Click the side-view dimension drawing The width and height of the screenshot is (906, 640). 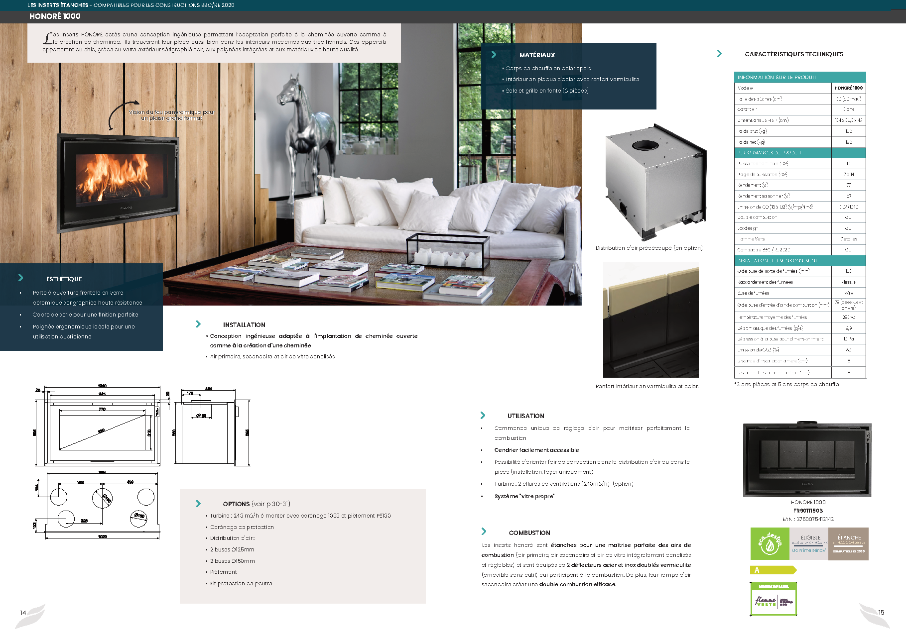[x=212, y=427]
